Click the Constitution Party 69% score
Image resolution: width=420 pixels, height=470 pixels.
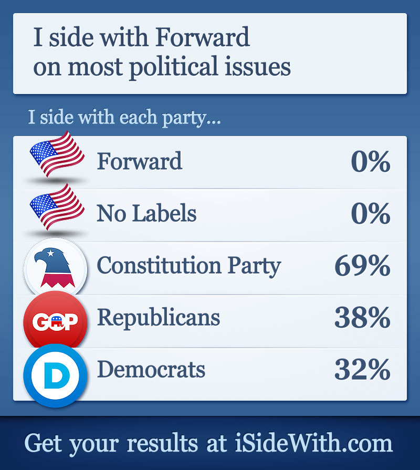pyautogui.click(x=362, y=266)
